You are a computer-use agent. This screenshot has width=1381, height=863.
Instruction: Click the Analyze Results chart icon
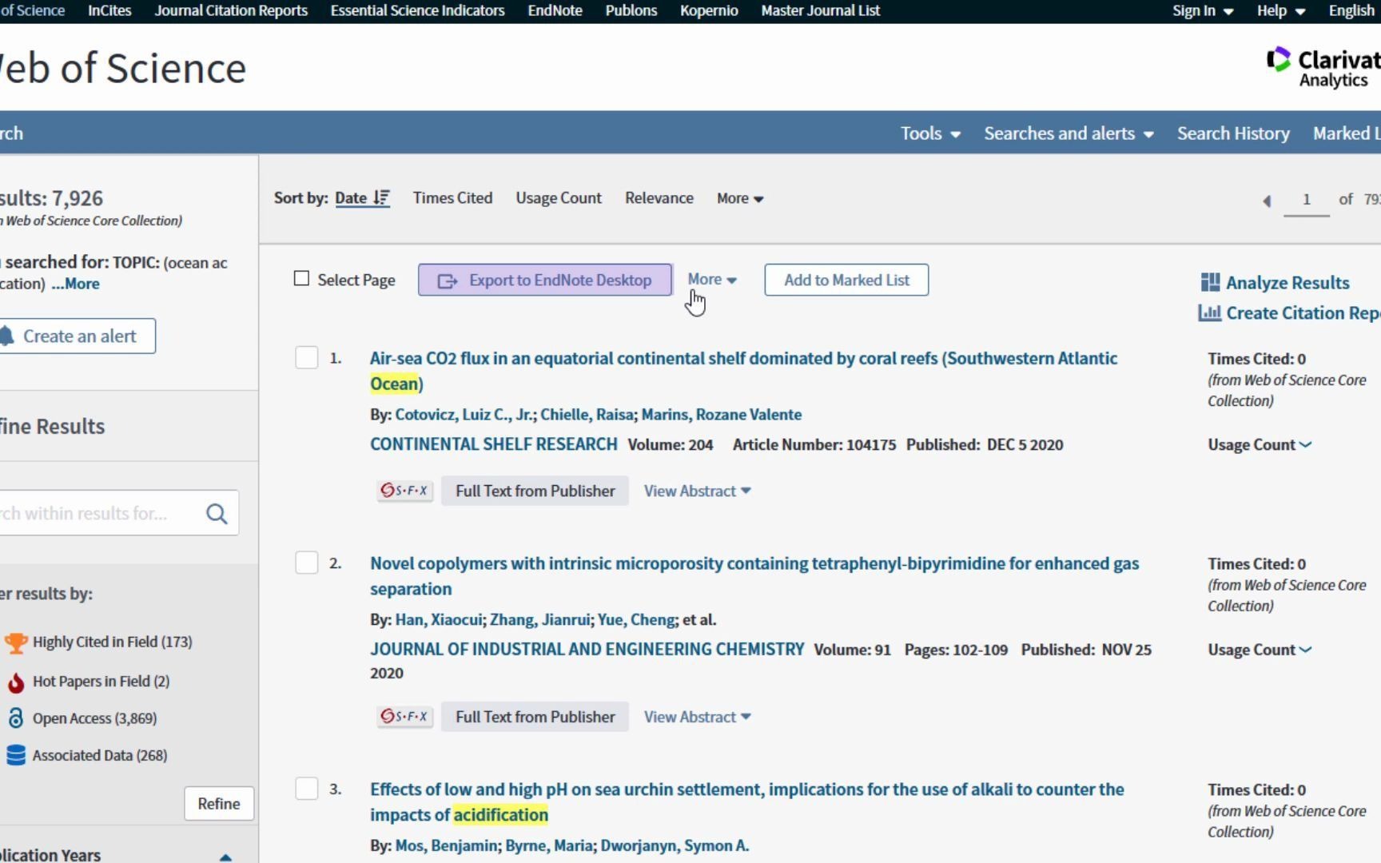[1210, 282]
